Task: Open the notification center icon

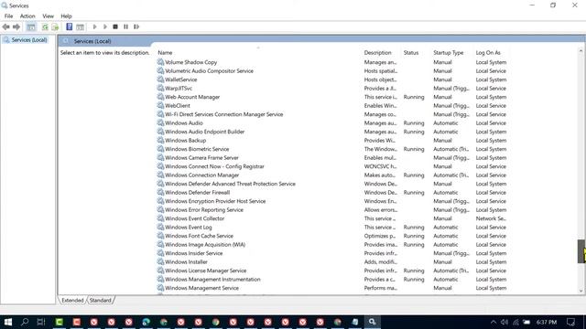Action: click(x=570, y=322)
